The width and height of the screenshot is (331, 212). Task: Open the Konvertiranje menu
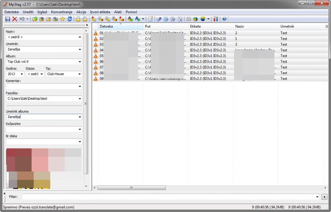tap(62, 12)
